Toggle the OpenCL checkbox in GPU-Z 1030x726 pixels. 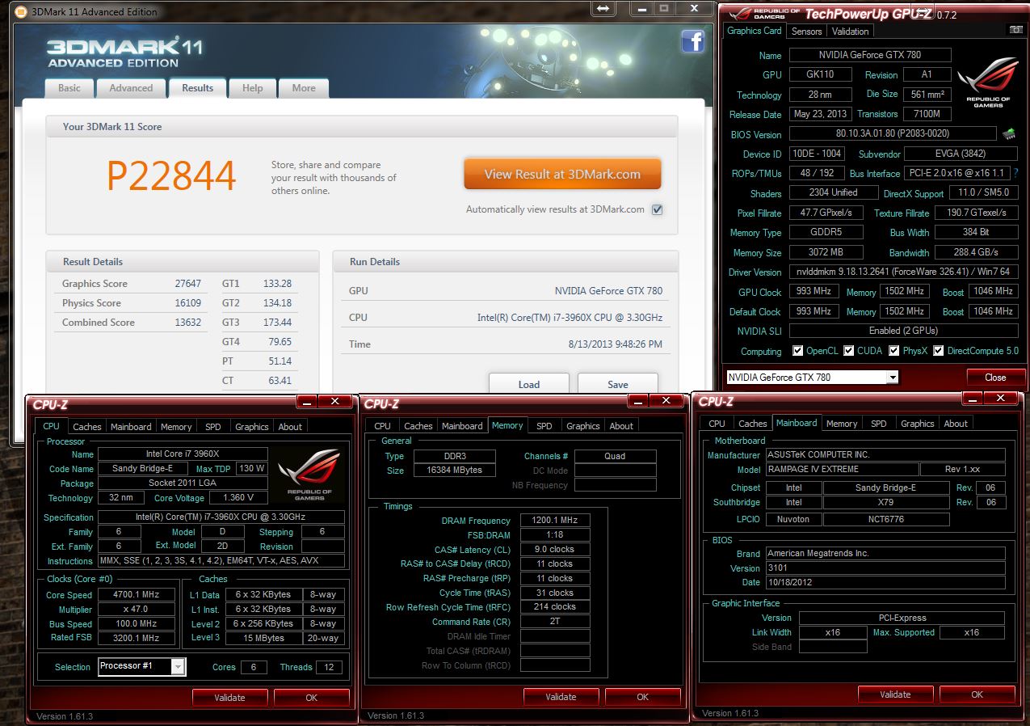(x=797, y=351)
